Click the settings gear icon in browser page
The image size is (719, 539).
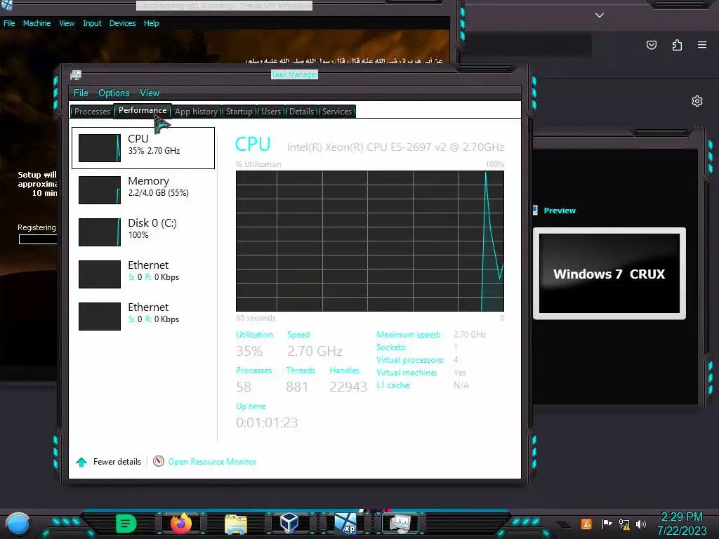(x=697, y=101)
